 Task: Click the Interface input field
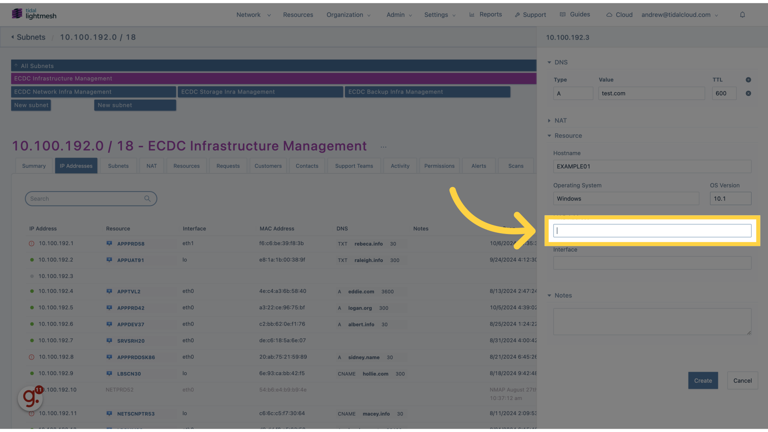pyautogui.click(x=652, y=263)
